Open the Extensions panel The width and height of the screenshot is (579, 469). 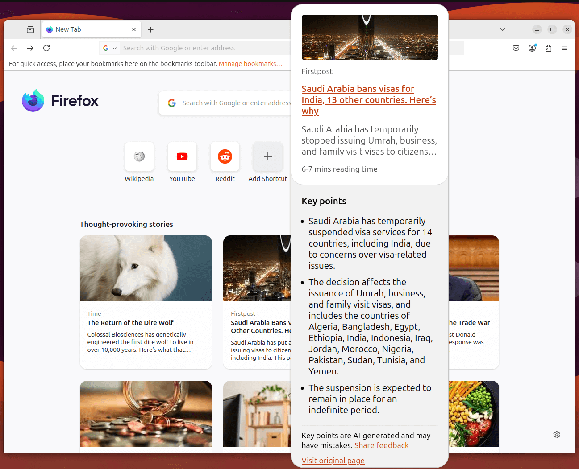click(x=548, y=48)
